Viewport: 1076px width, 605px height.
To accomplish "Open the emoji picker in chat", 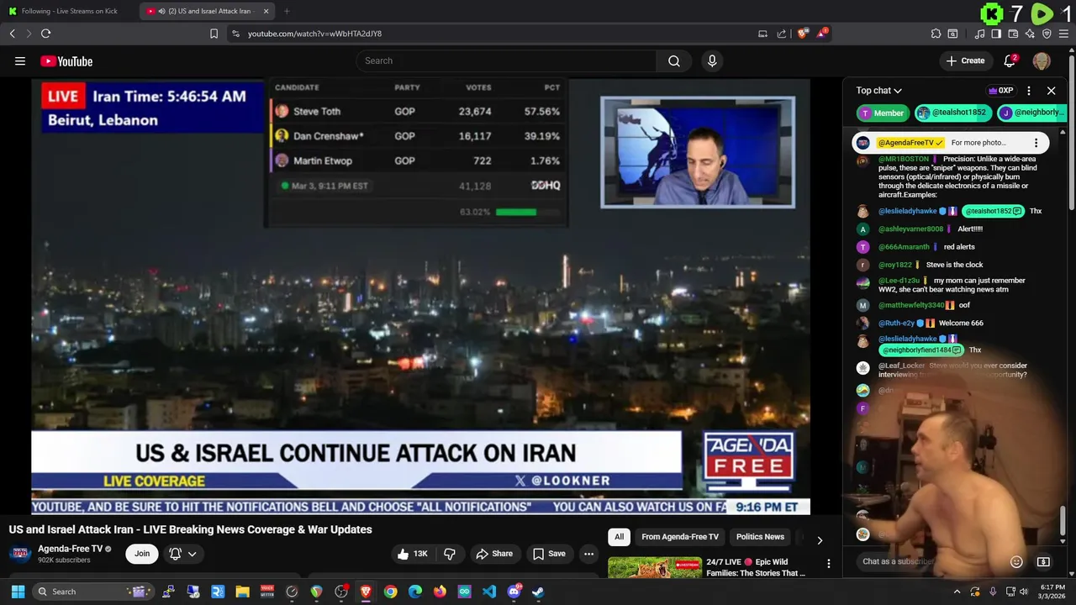I will pyautogui.click(x=1016, y=561).
